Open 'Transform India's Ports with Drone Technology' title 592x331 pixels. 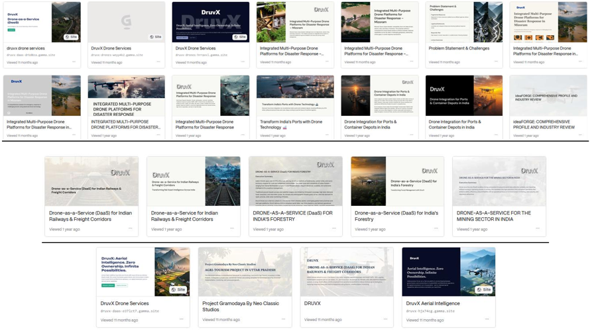pos(291,124)
